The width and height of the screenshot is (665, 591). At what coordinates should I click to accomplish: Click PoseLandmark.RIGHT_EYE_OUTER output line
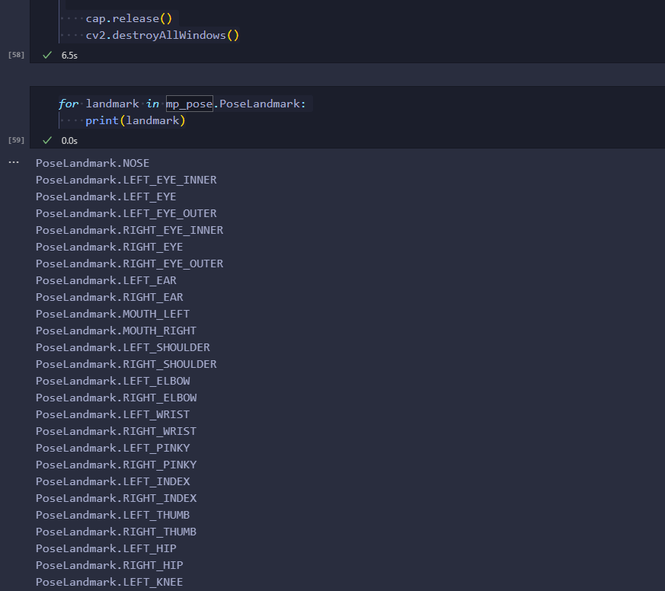point(129,264)
